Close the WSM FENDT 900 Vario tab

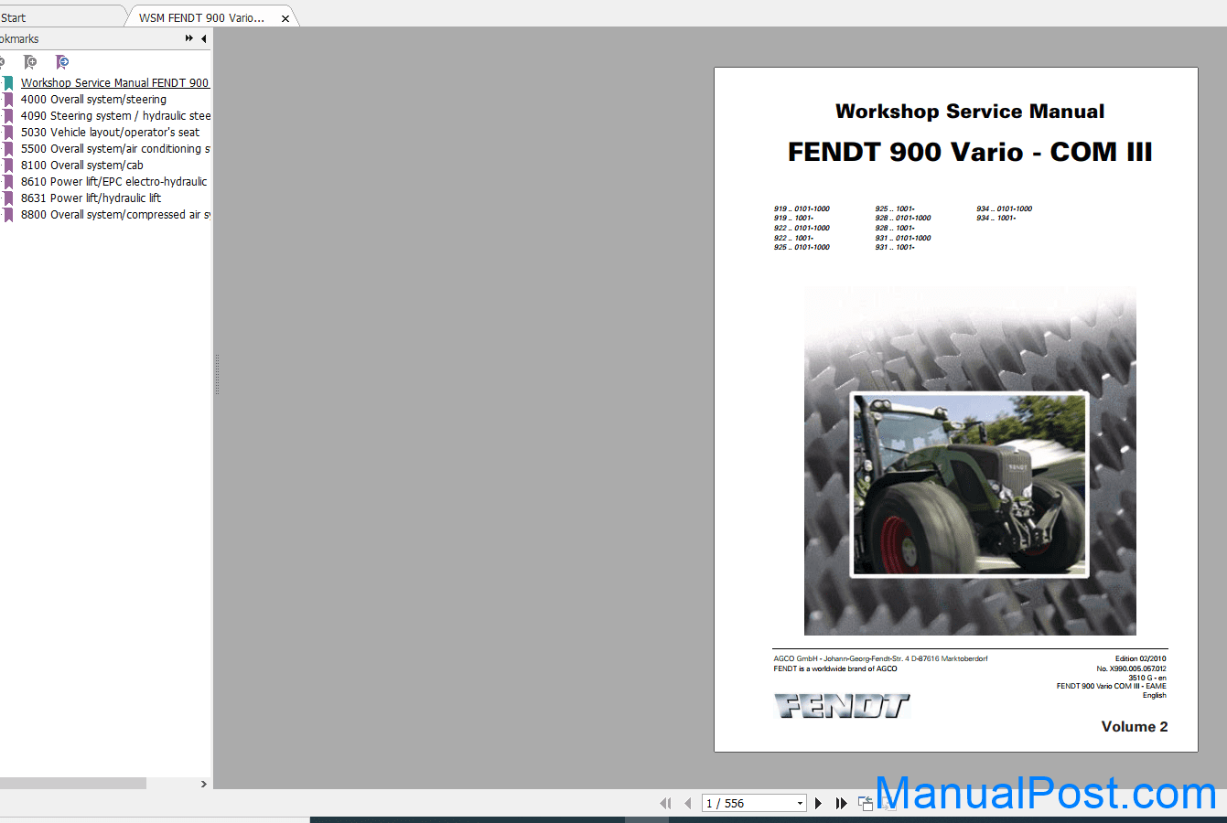(285, 18)
